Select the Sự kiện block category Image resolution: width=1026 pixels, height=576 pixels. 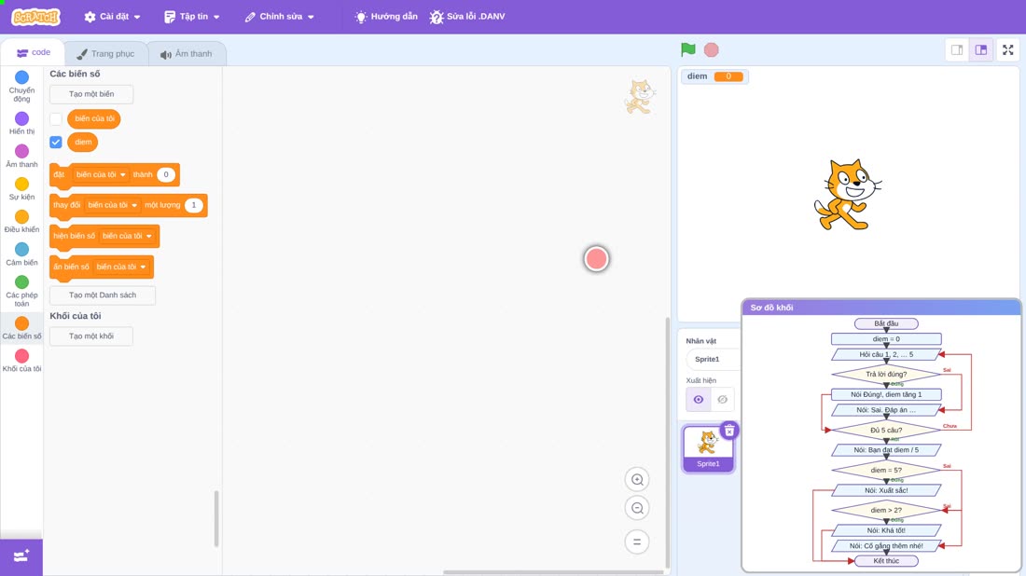point(21,189)
